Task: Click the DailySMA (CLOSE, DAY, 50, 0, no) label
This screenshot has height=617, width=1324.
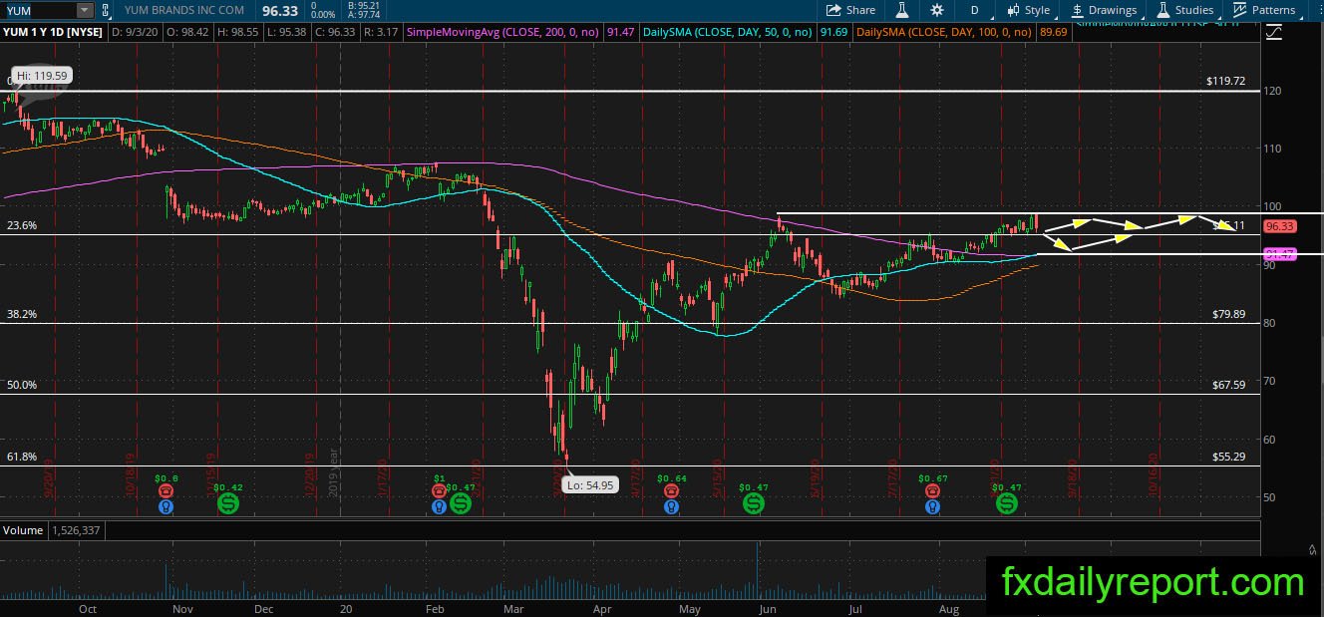Action: click(x=727, y=33)
